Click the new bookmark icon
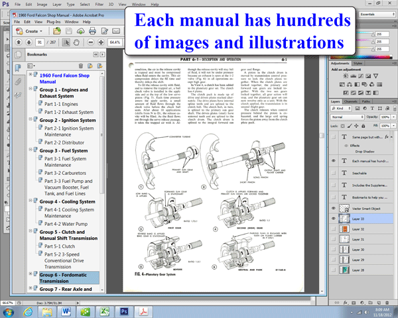The width and height of the screenshot is (398, 318). coord(90,66)
